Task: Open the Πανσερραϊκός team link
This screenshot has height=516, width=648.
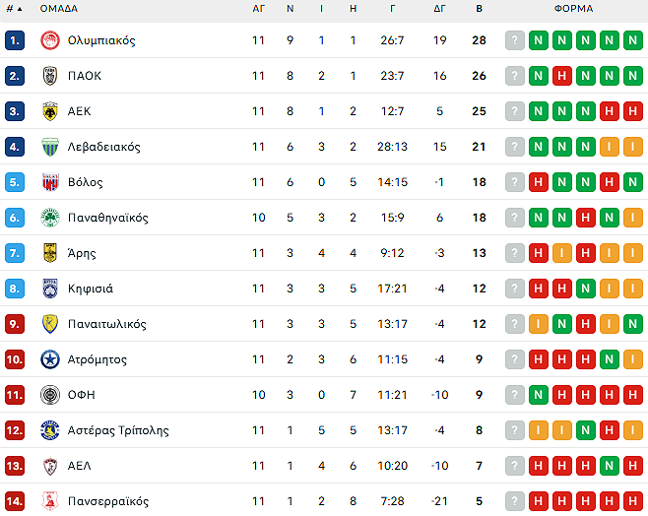Action: click(108, 501)
